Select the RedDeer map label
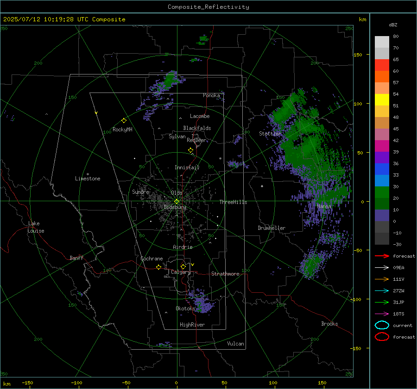This screenshot has width=417, height=389. [x=196, y=140]
